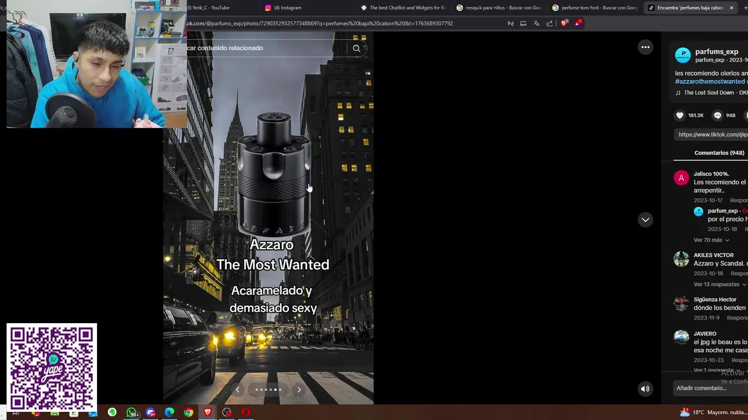Image resolution: width=748 pixels, height=420 pixels.
Task: Open the Discord icon with 9+ badge
Action: point(151,412)
